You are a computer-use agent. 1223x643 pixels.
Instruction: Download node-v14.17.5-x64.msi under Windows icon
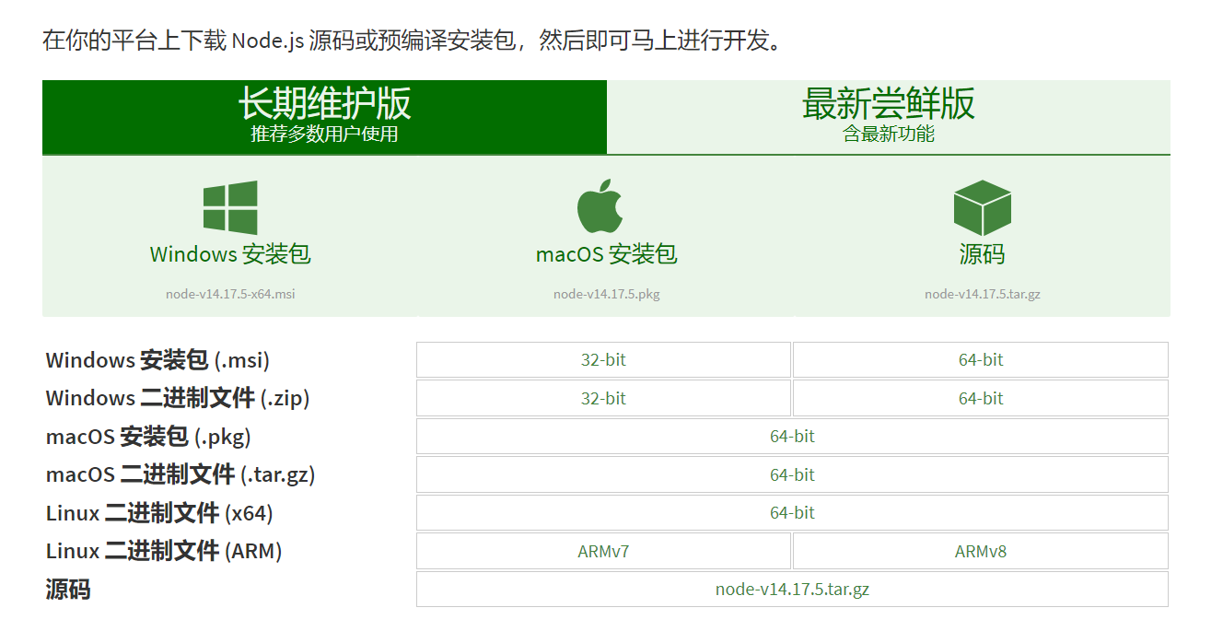coord(230,294)
